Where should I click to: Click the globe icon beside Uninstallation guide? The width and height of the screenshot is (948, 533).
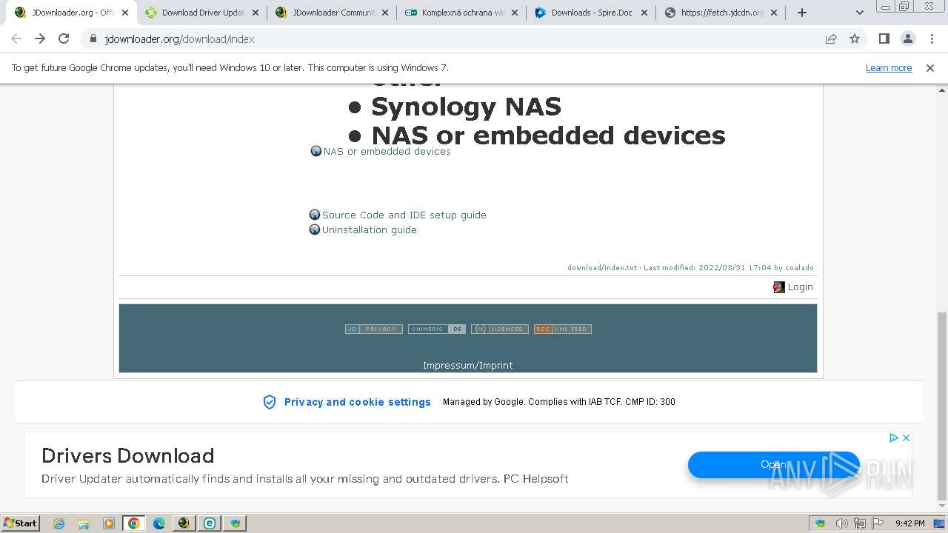(x=315, y=229)
